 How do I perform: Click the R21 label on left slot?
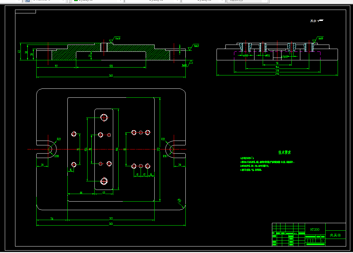[x=59, y=139]
